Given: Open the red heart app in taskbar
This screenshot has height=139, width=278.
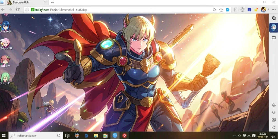Looking at the screenshot, I should pos(124,136).
